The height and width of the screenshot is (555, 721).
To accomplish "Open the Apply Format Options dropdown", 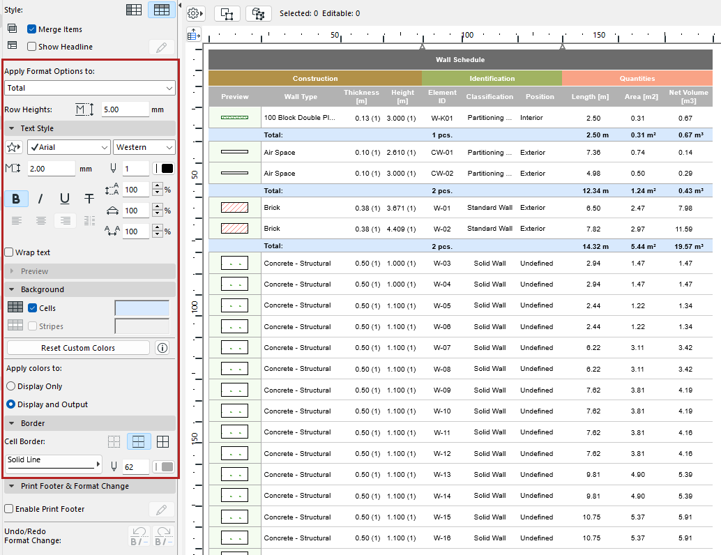I will [90, 88].
